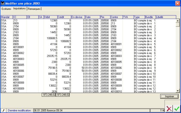Click the Bundle column header
Viewport: 181px width, 113px height.
coord(150,17)
